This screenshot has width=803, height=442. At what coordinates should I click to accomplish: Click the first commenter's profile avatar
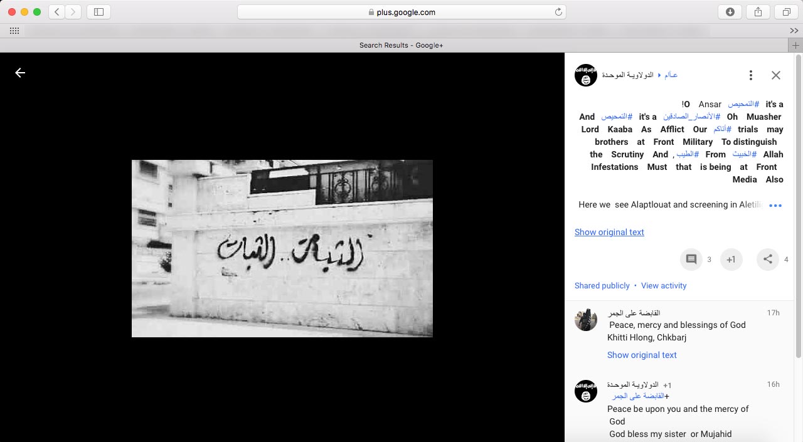coord(586,320)
